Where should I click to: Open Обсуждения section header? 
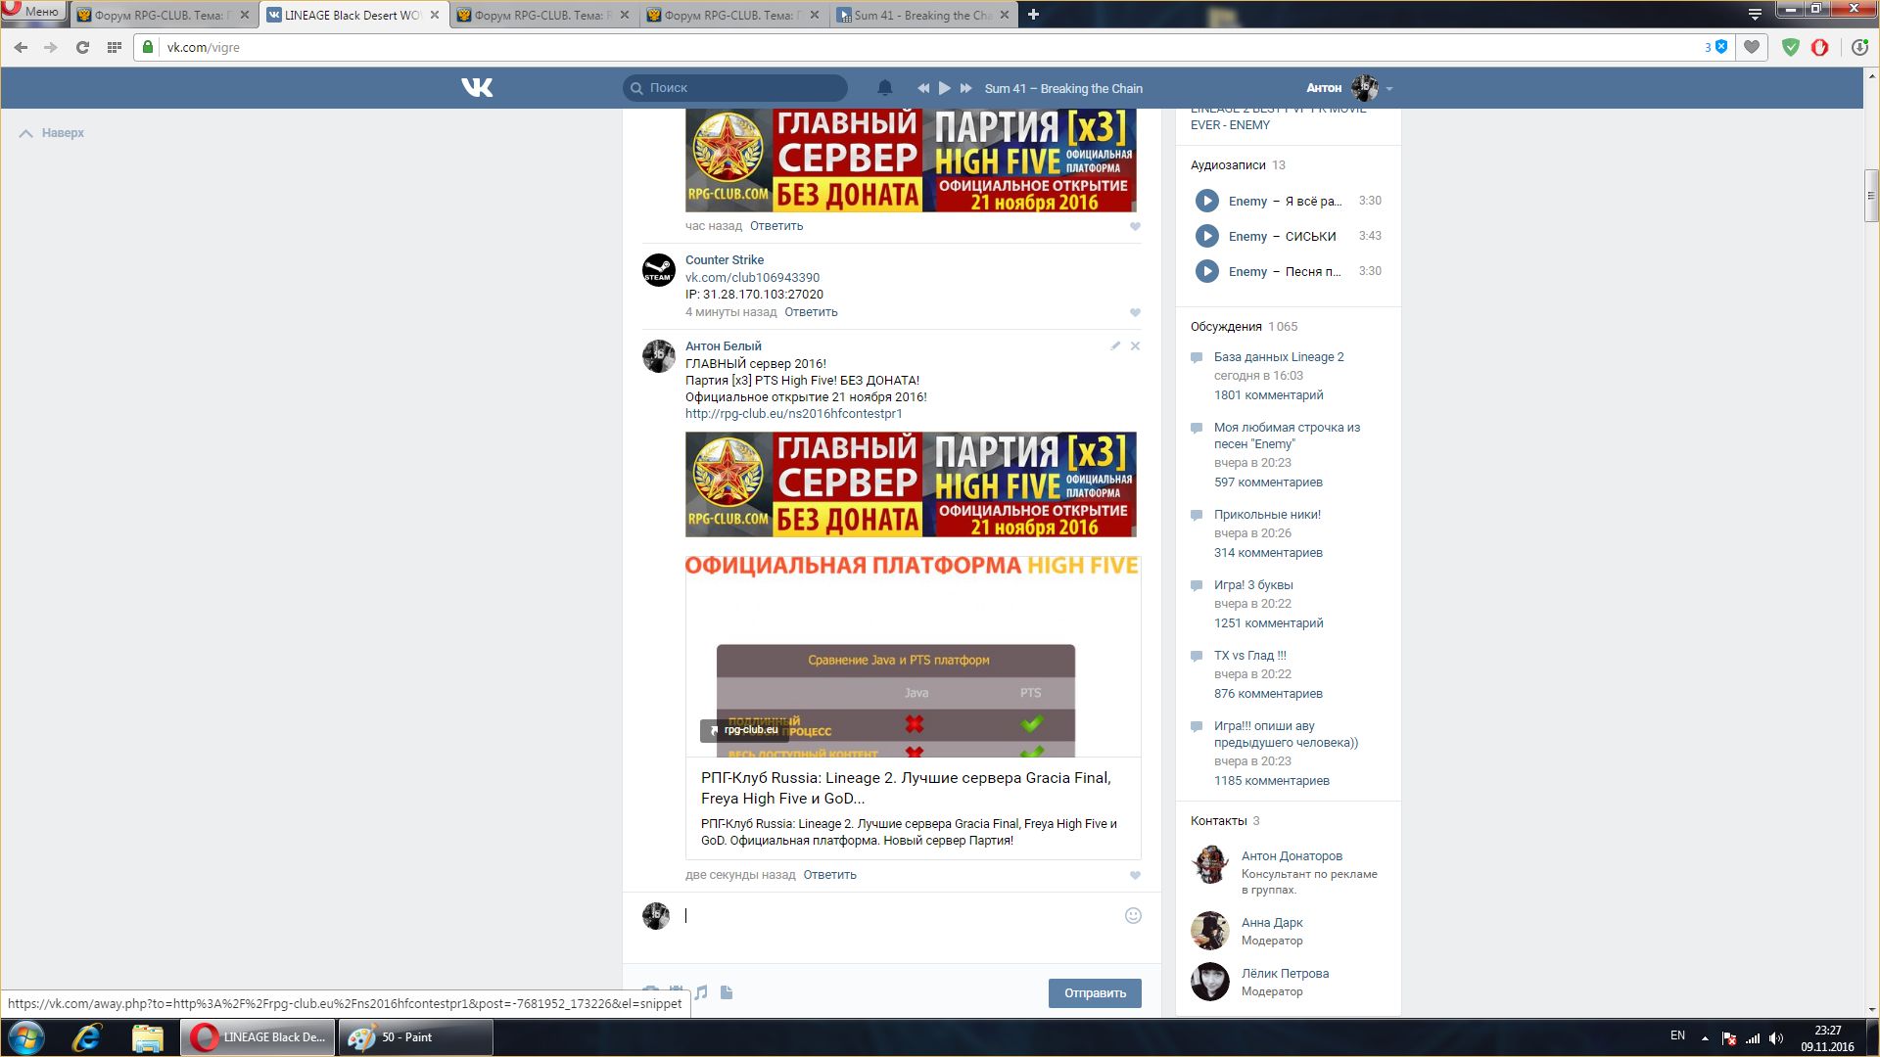pos(1226,327)
